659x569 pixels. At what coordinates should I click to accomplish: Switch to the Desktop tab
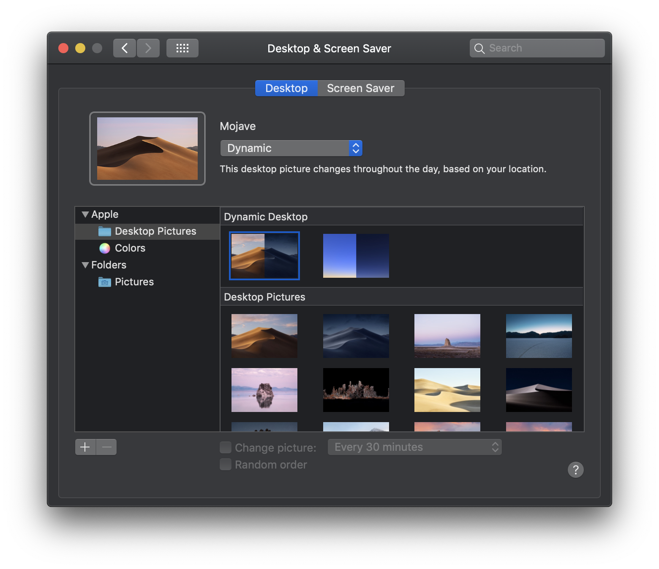pos(286,88)
